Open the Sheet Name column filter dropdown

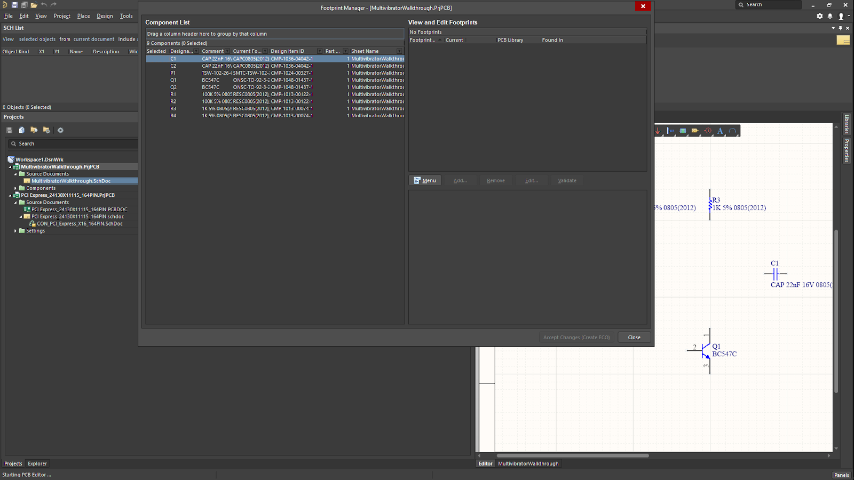(399, 51)
